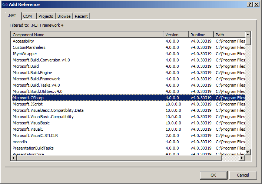Click the Help question mark button
The width and height of the screenshot is (262, 184).
tap(250, 4)
